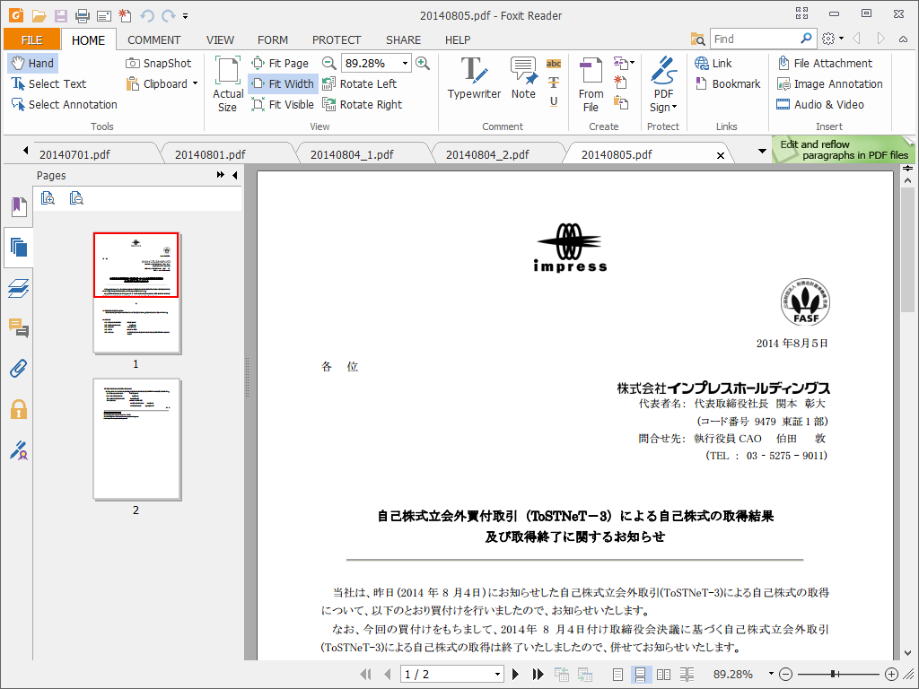Switch to the COMMENT ribbon tab

pyautogui.click(x=154, y=39)
